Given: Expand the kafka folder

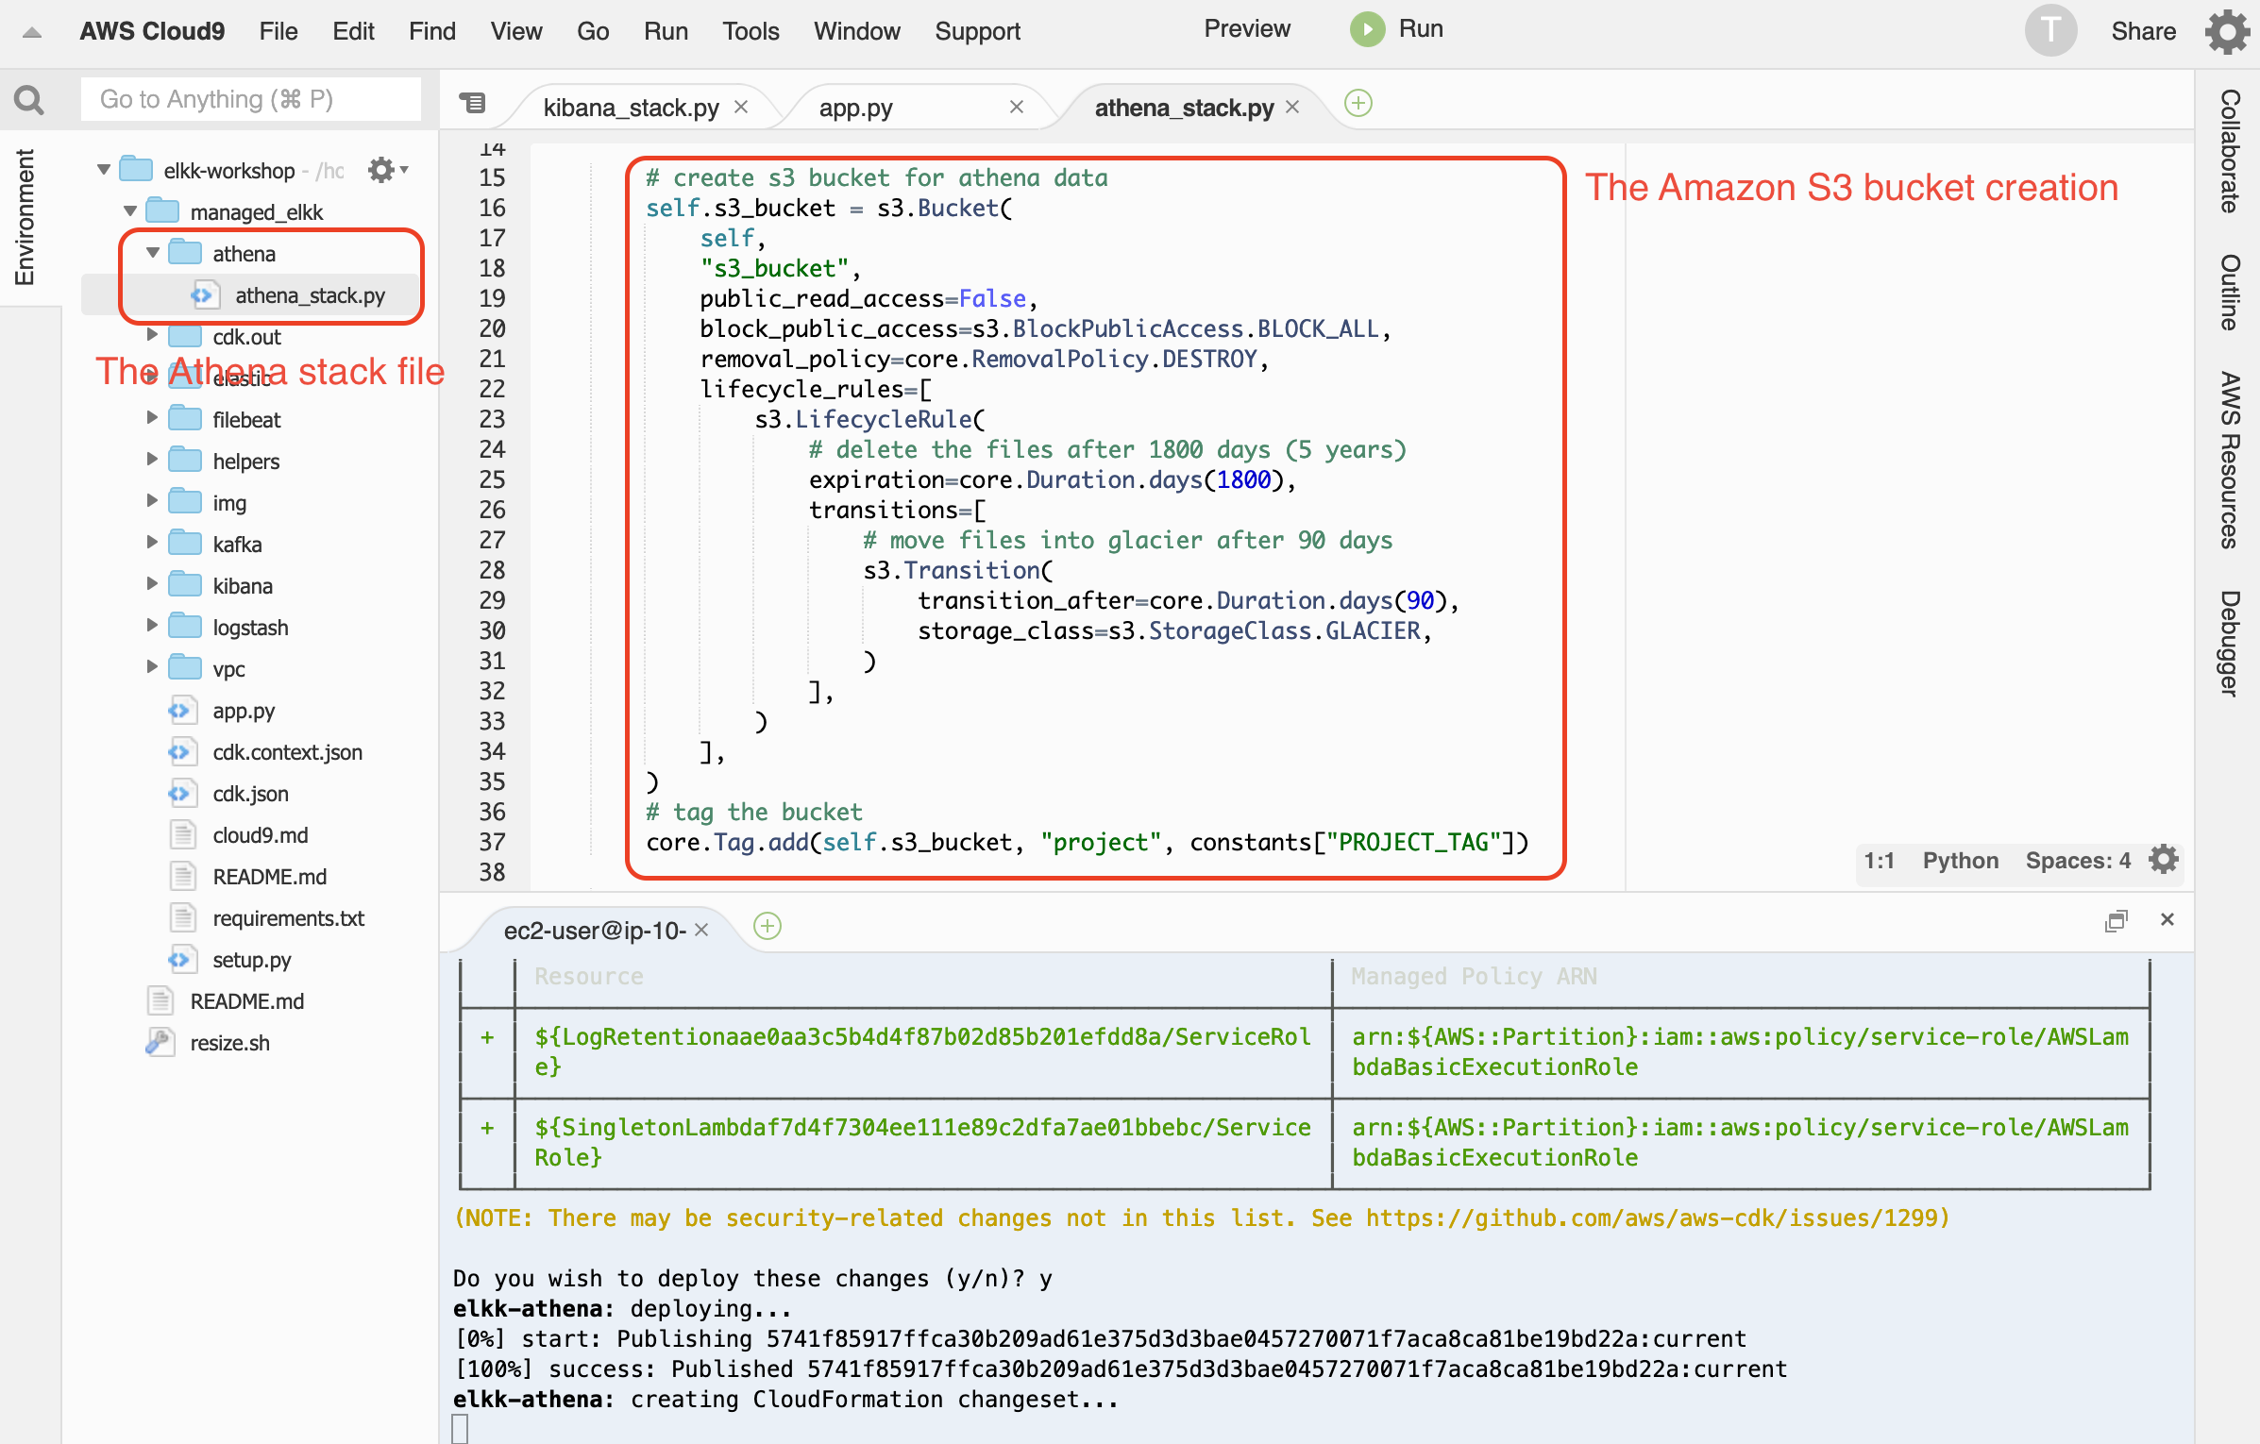Looking at the screenshot, I should [152, 543].
